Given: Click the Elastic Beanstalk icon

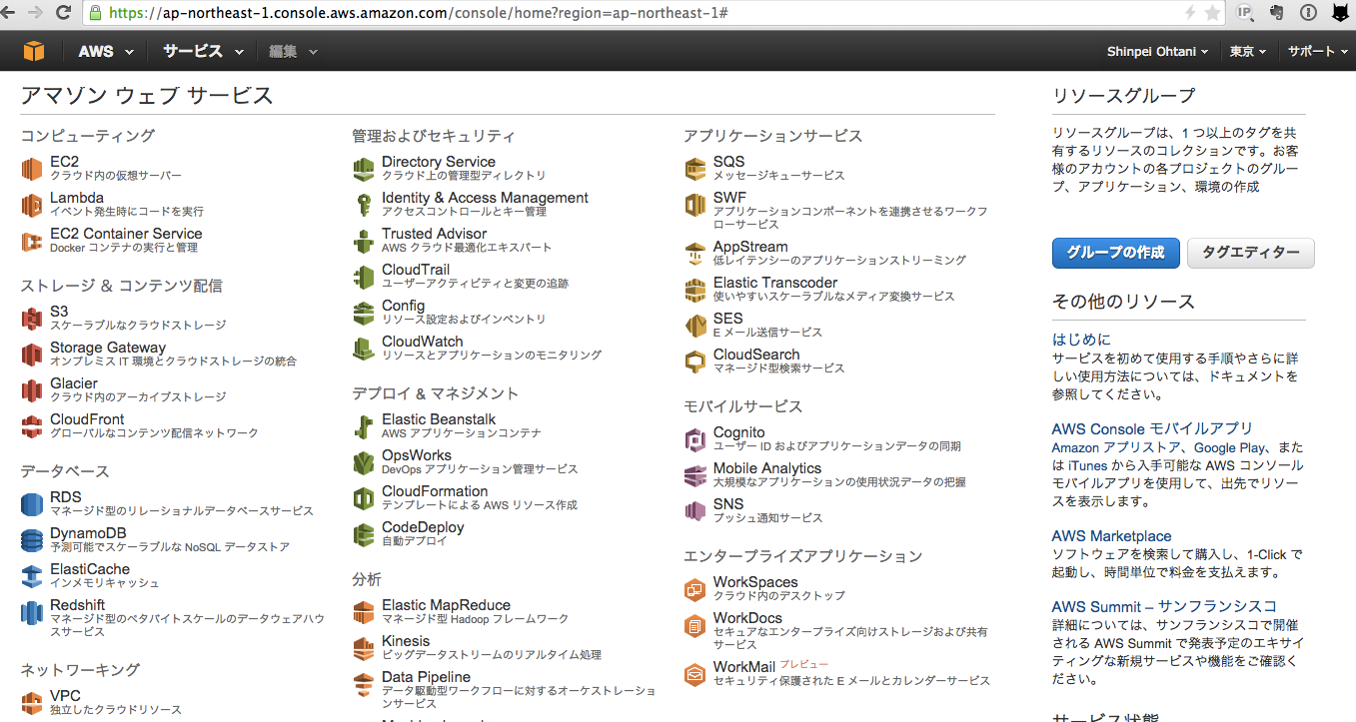Looking at the screenshot, I should click(x=364, y=426).
